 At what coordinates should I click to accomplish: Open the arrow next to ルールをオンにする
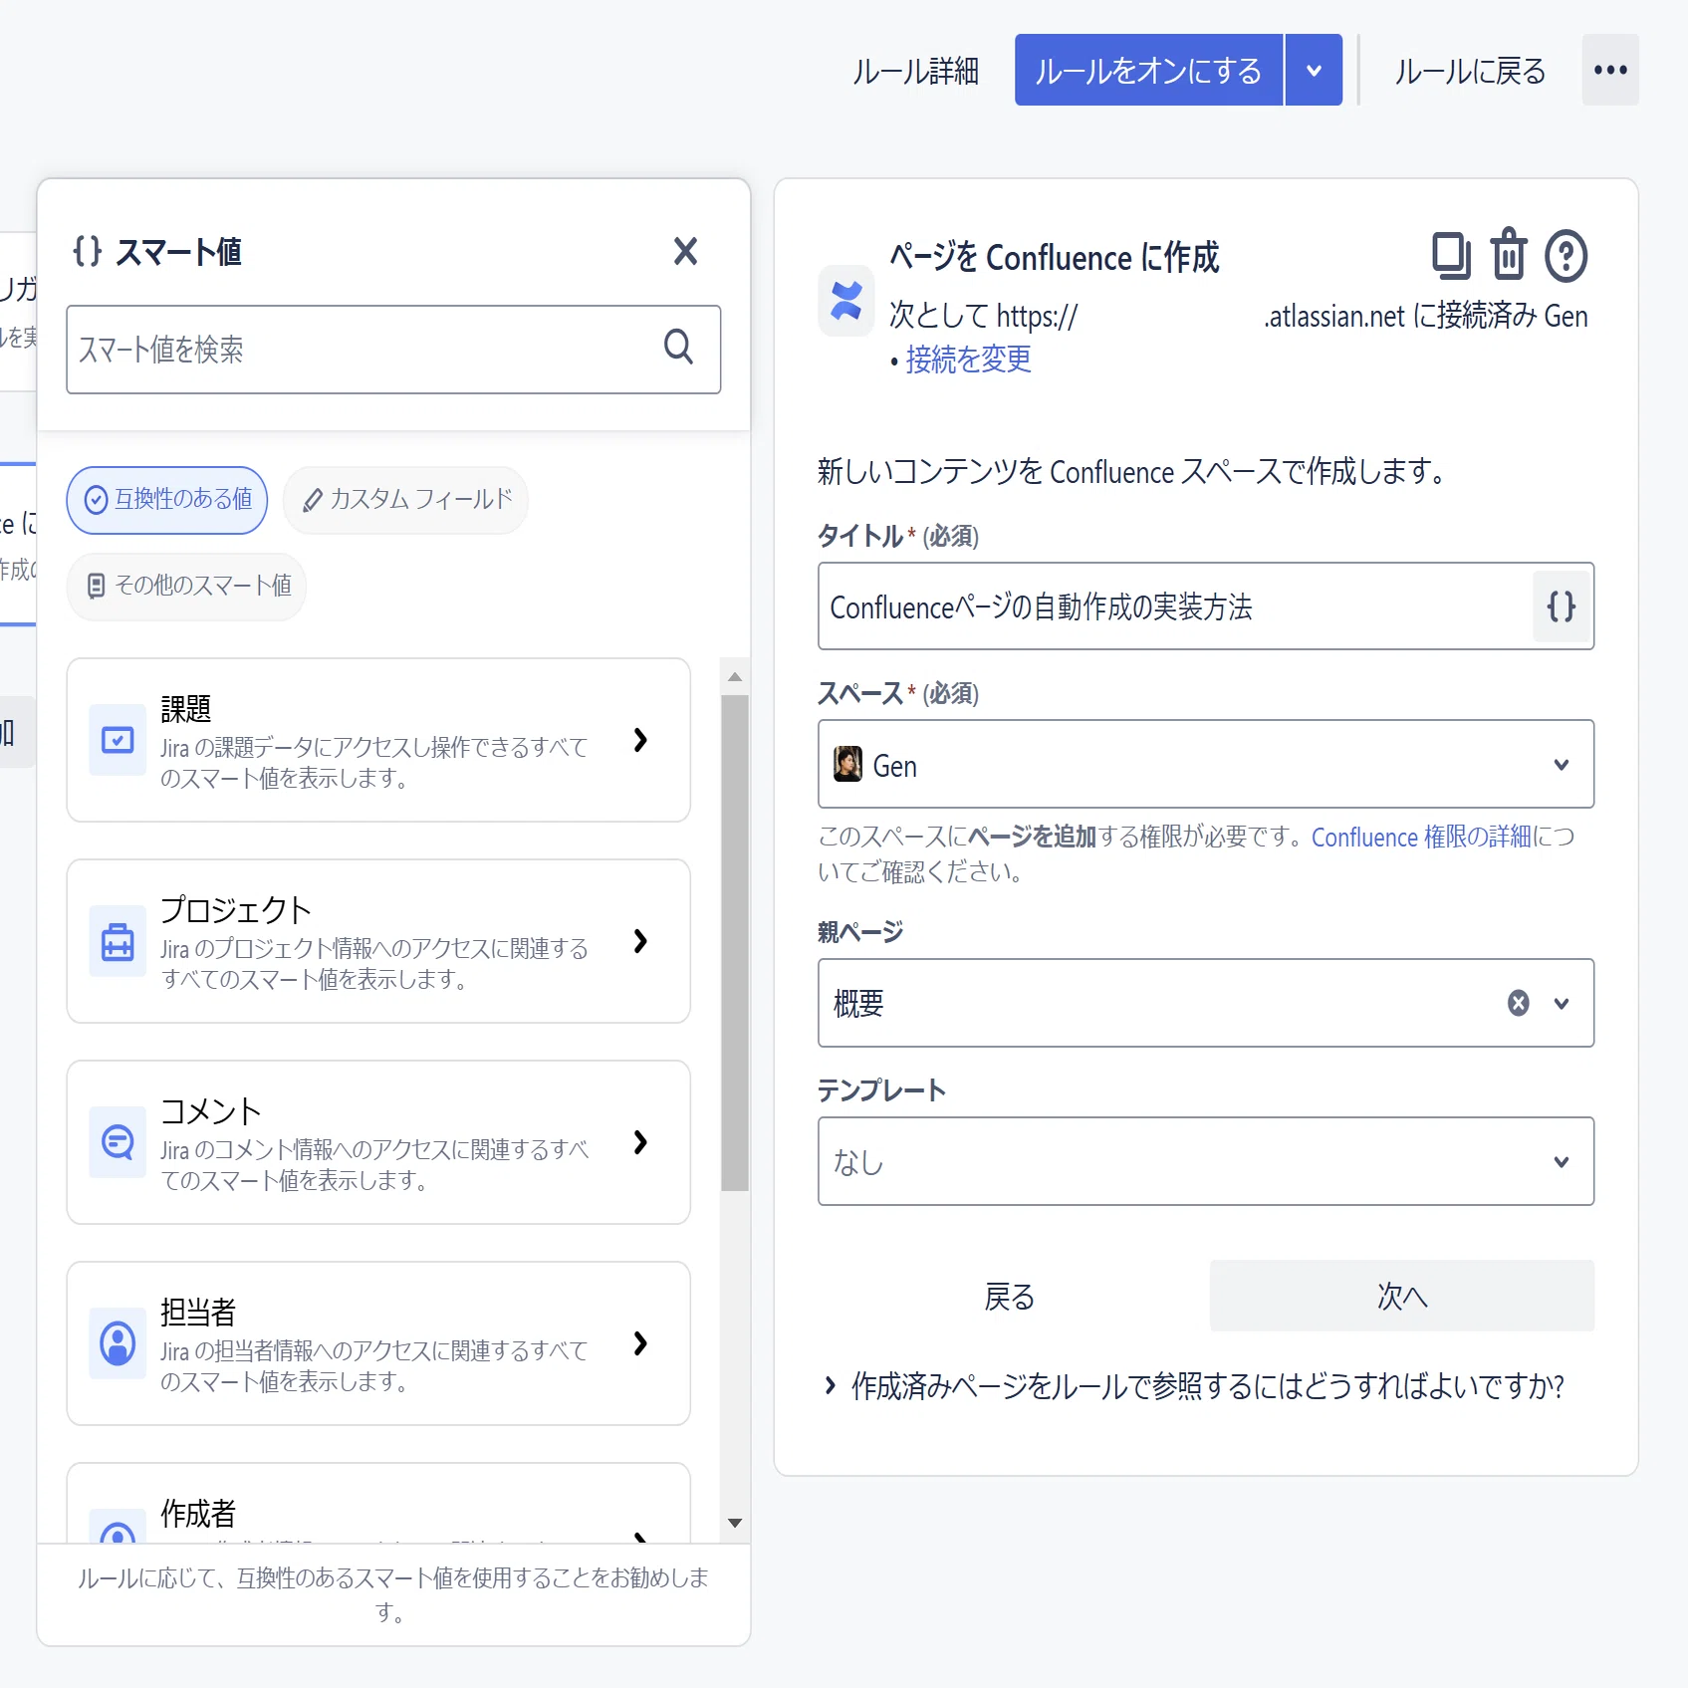pyautogui.click(x=1314, y=70)
